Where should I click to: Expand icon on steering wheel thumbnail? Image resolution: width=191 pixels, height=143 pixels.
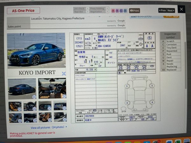tap(34, 109)
